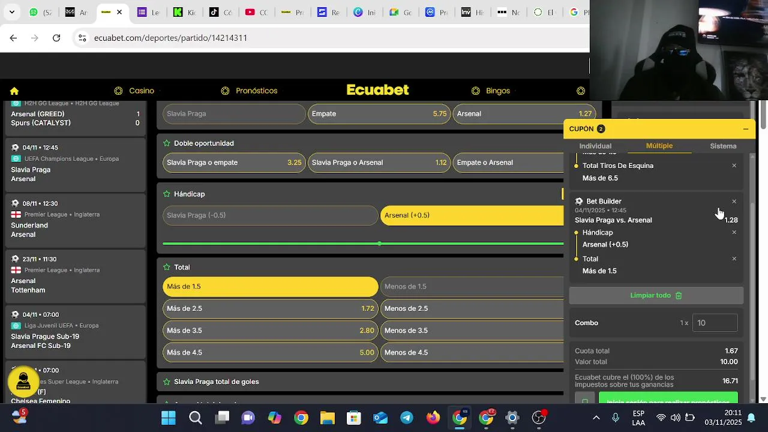Viewport: 768px width, 432px height.
Task: Click the main page vertical scrollbar
Action: [x=763, y=114]
